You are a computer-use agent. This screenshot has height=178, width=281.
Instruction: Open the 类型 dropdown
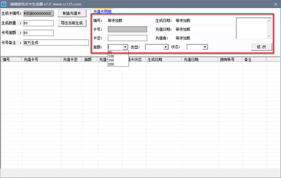click(x=166, y=47)
